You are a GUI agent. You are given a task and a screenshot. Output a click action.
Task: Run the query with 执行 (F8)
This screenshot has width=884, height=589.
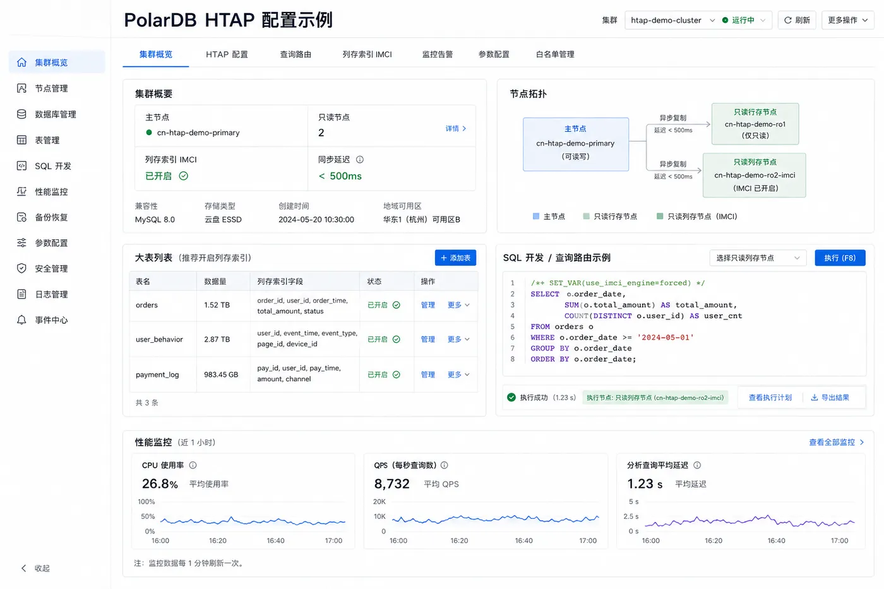click(840, 258)
